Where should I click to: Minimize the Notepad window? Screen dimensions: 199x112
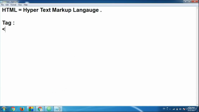185,2
